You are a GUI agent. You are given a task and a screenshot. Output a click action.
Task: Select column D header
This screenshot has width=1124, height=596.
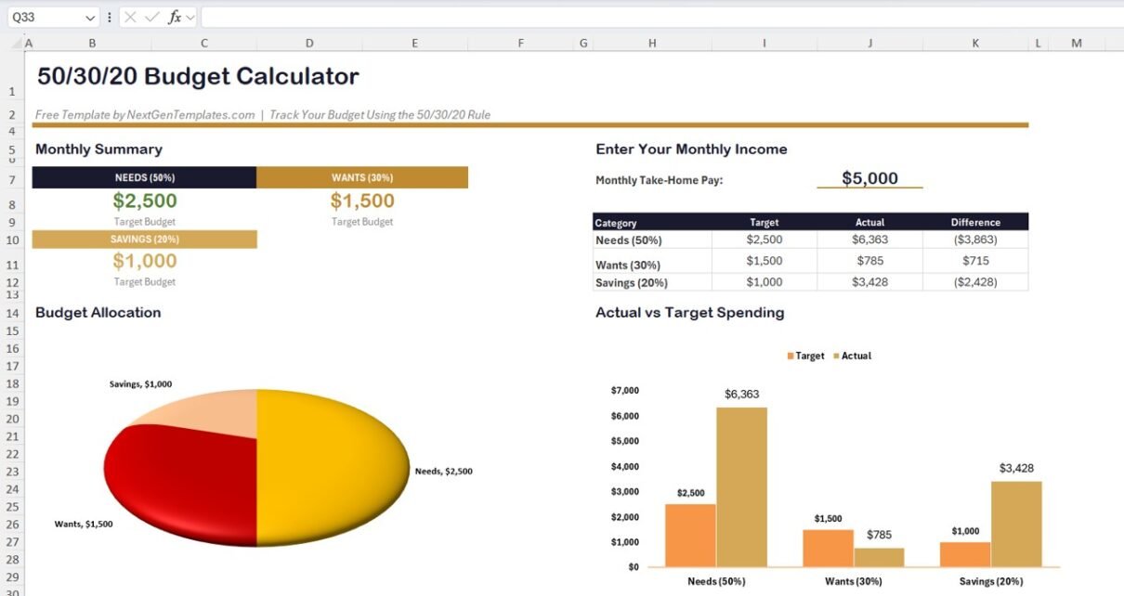(x=309, y=43)
